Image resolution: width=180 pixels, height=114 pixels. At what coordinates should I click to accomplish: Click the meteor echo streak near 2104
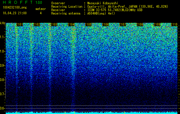click(73, 69)
